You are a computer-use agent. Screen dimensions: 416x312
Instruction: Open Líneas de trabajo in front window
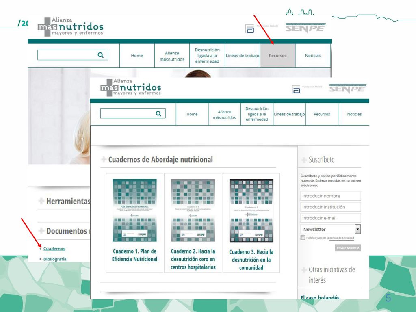(x=289, y=114)
